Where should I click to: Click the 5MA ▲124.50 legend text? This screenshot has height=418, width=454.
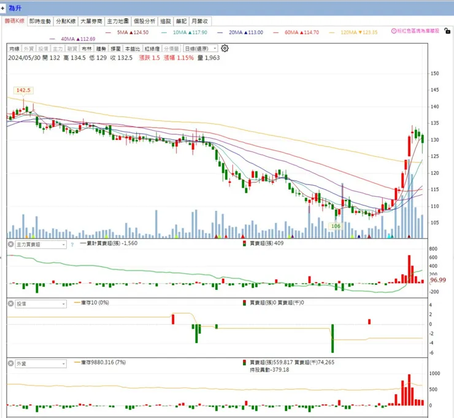pyautogui.click(x=133, y=32)
